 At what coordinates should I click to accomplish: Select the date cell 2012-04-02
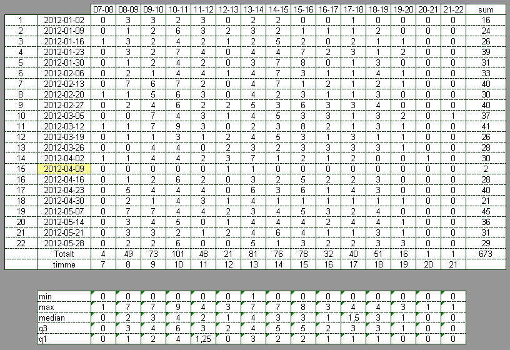tap(64, 158)
